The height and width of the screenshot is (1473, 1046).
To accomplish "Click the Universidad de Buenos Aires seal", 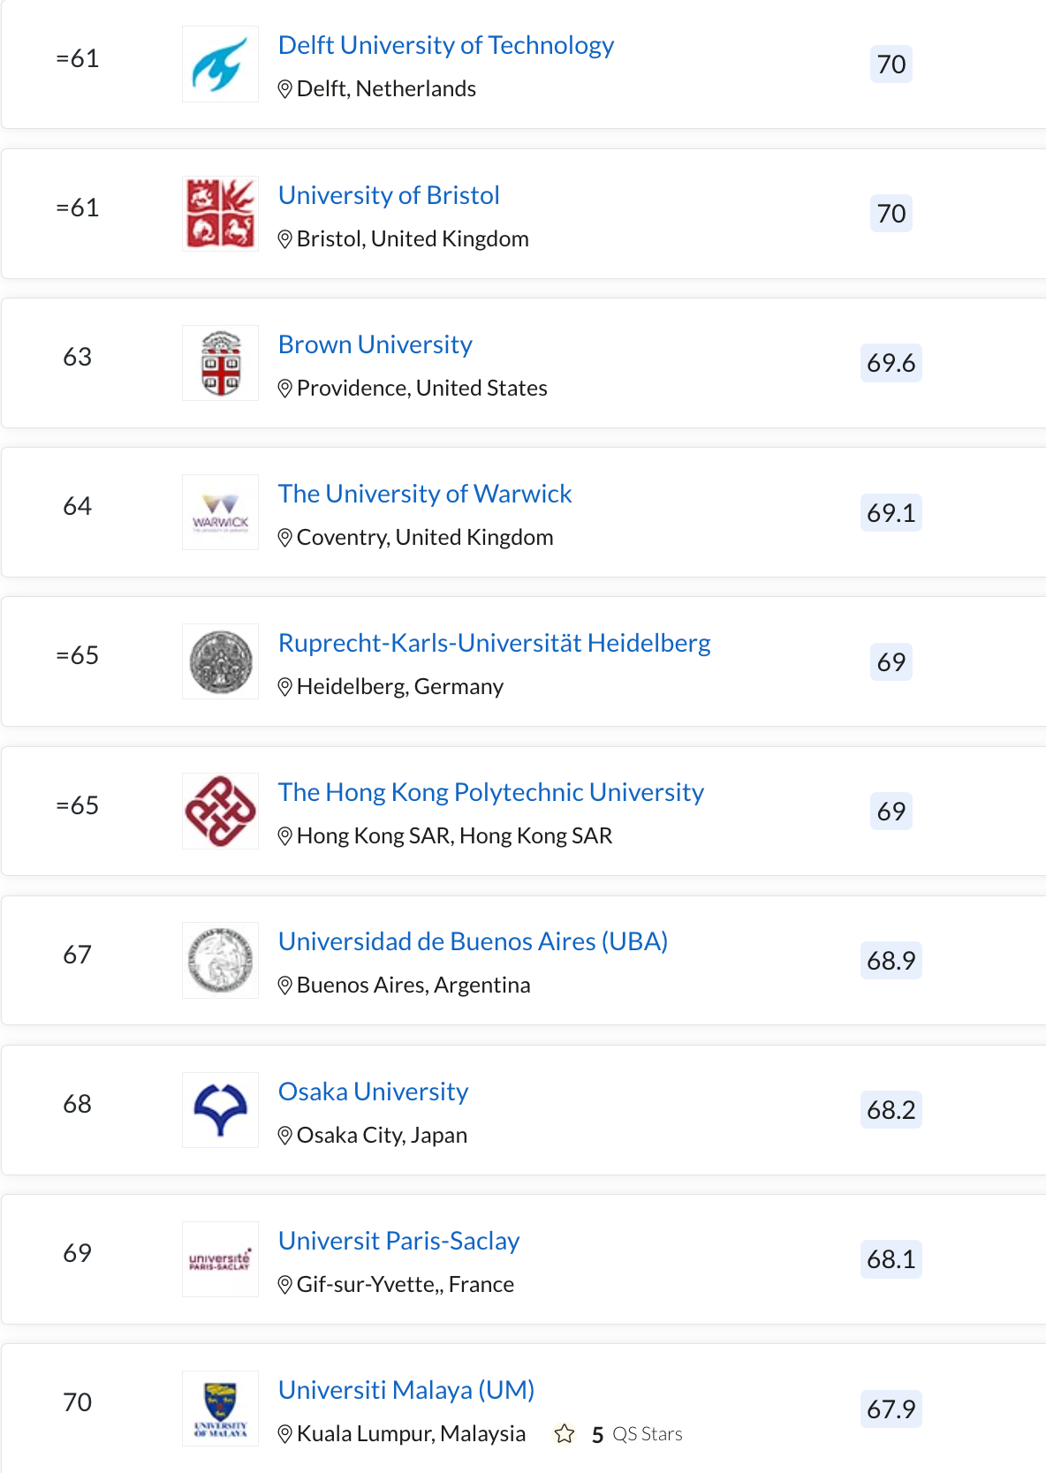I will coord(220,960).
